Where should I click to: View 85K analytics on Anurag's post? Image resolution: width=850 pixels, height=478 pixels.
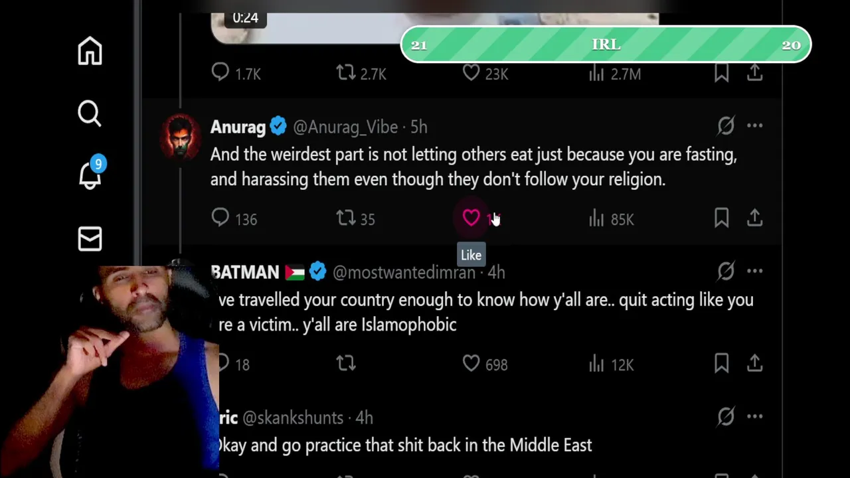(612, 218)
